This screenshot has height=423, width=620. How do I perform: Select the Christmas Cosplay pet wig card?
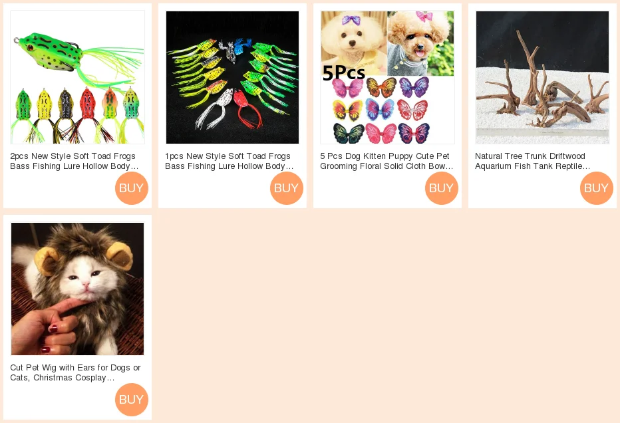(x=77, y=317)
